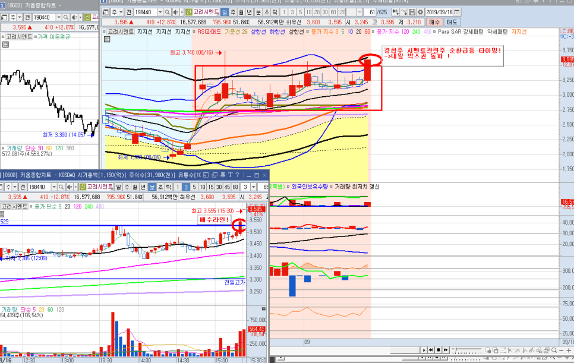Select the 분 period in the minute chart window
Screen dimensions: 574x363
152,187
